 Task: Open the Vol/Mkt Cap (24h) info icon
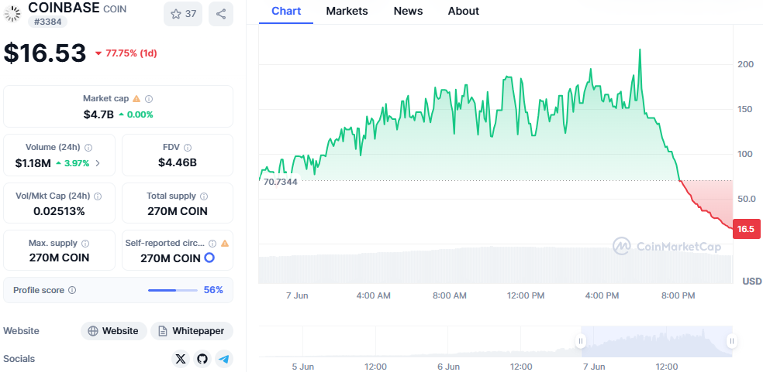tap(98, 196)
